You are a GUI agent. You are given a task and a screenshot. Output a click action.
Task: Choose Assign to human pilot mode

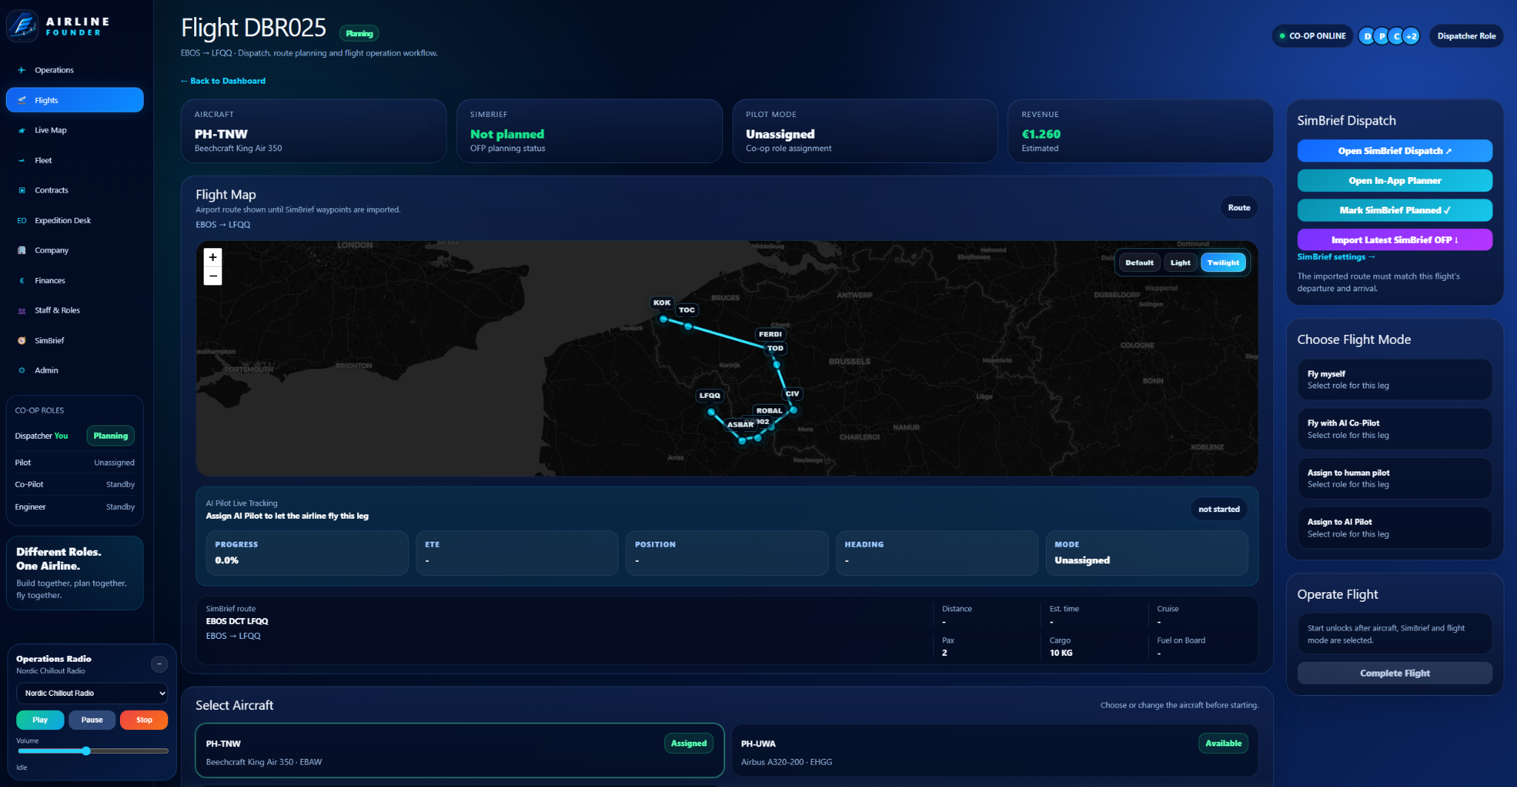1395,479
